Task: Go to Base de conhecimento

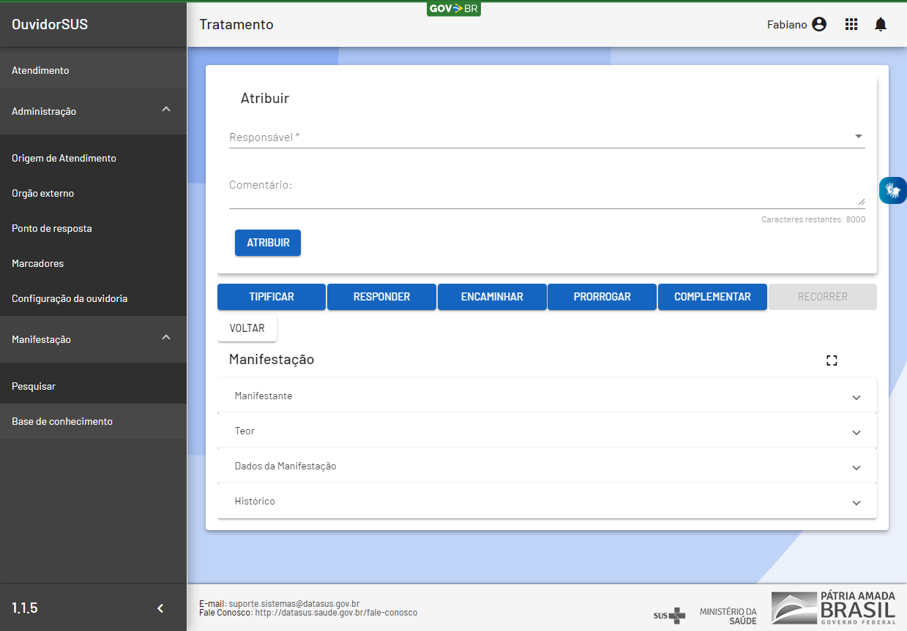Action: click(x=62, y=421)
